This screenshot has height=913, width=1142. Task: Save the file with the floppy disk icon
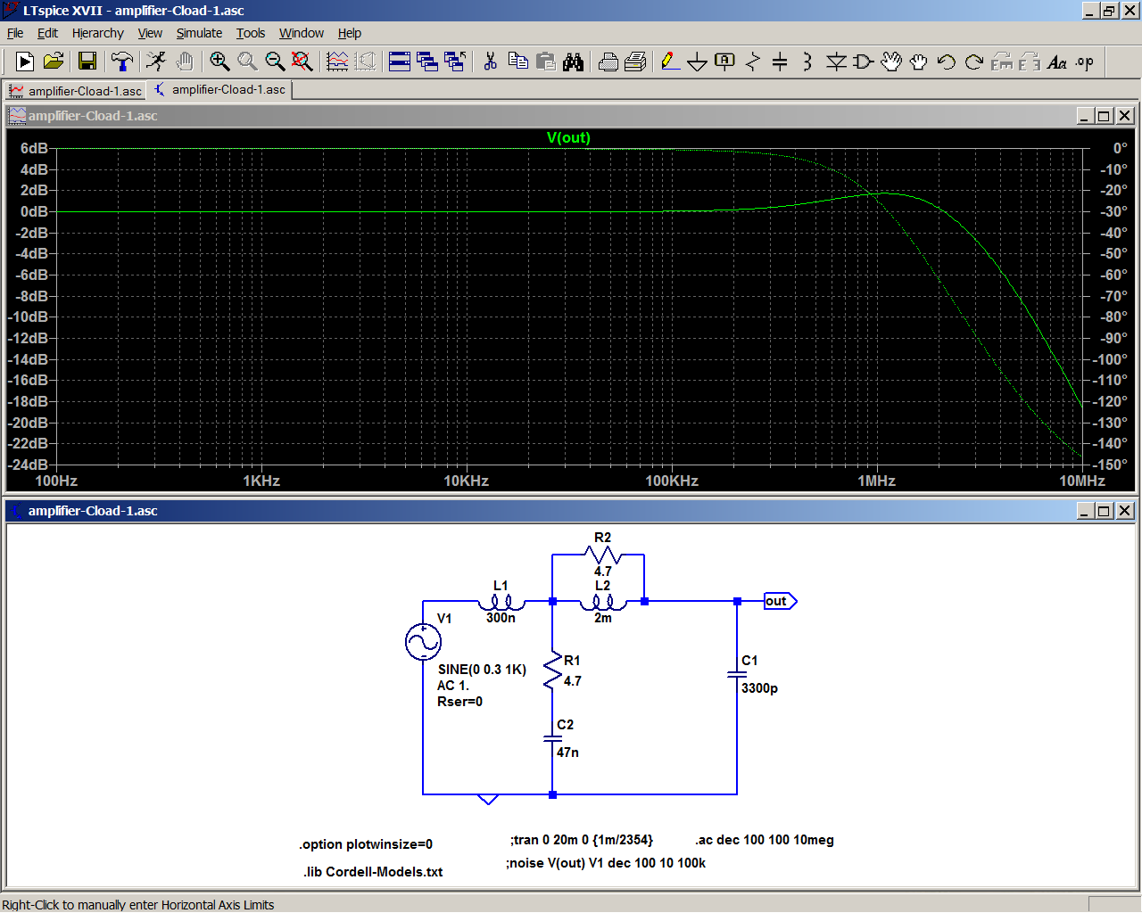(87, 62)
